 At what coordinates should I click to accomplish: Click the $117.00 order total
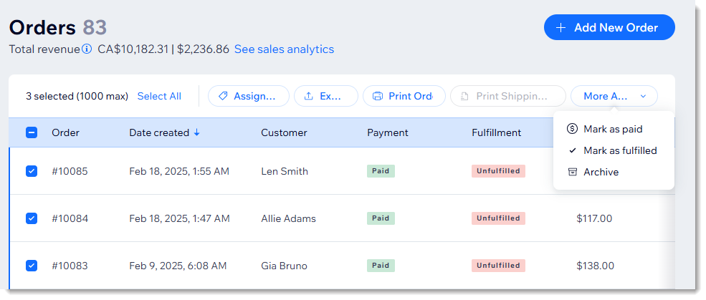pyautogui.click(x=594, y=218)
